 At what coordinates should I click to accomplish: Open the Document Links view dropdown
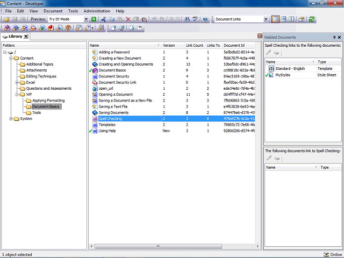pyautogui.click(x=266, y=19)
